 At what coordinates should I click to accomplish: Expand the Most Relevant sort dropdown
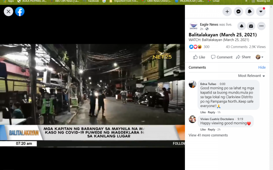[251, 76]
